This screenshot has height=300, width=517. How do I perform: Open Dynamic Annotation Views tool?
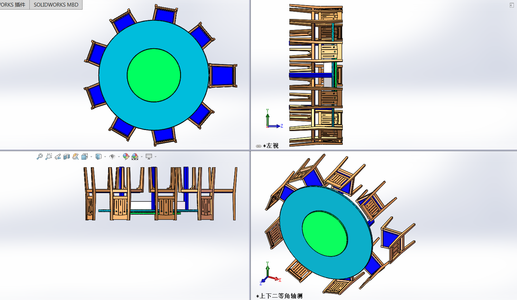click(76, 157)
